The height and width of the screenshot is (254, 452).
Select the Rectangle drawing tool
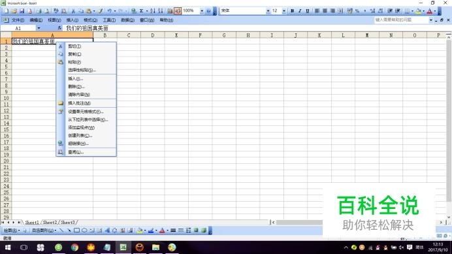[76, 230]
